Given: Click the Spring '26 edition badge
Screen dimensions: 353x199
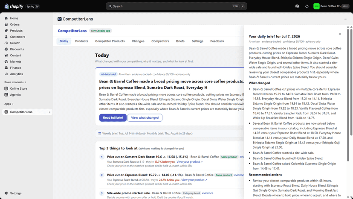Looking at the screenshot, I should coord(32,6).
